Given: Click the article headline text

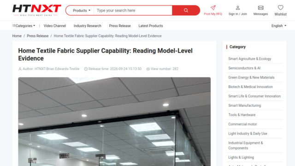Looking at the screenshot, I should tap(105, 54).
